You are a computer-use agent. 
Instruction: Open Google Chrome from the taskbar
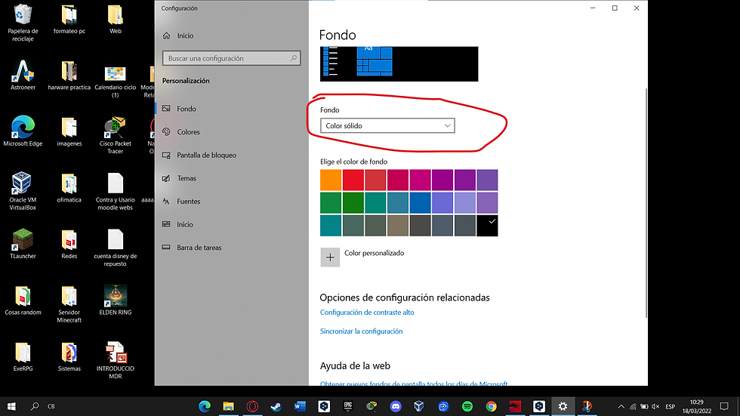click(x=492, y=406)
